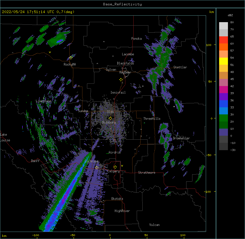Click blue core of northwest green echo
This screenshot has height=239, width=245.
pyautogui.click(x=60, y=41)
